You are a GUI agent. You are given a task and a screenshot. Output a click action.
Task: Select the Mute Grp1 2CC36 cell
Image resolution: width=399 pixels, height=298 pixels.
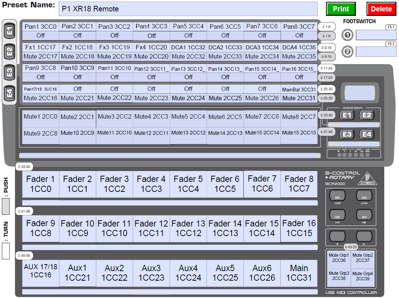coord(339,258)
